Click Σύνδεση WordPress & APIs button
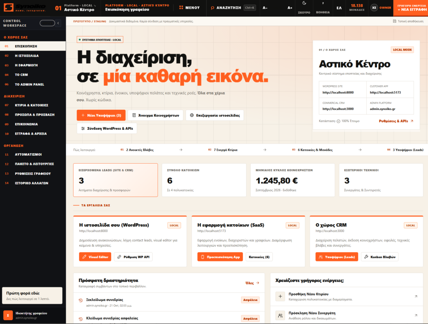428x324 pixels. (107, 129)
